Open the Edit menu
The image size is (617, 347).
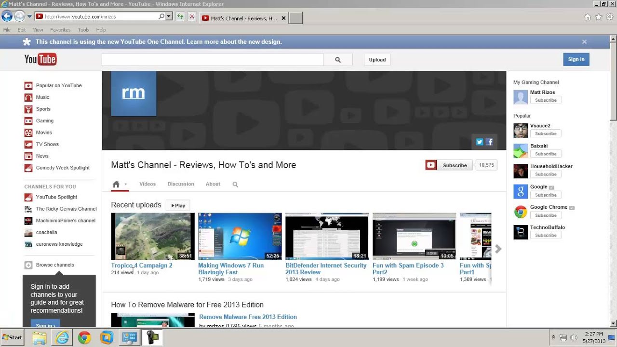[22, 30]
